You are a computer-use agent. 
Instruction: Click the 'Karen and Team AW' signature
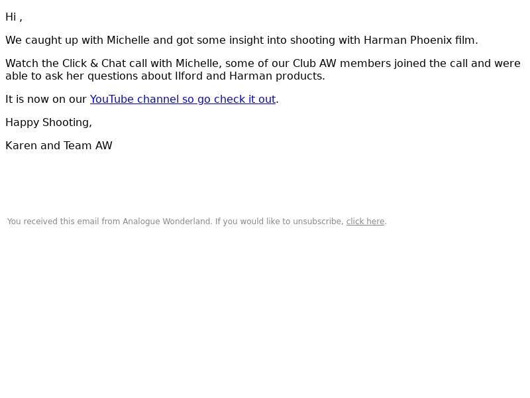59,145
